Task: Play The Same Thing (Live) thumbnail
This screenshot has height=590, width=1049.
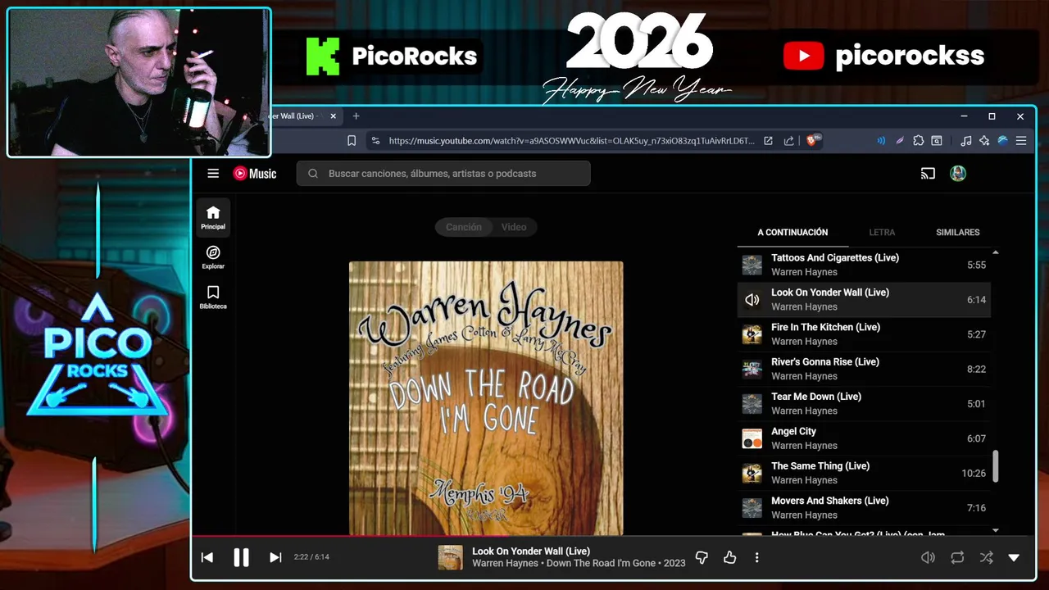Action: [x=752, y=473]
